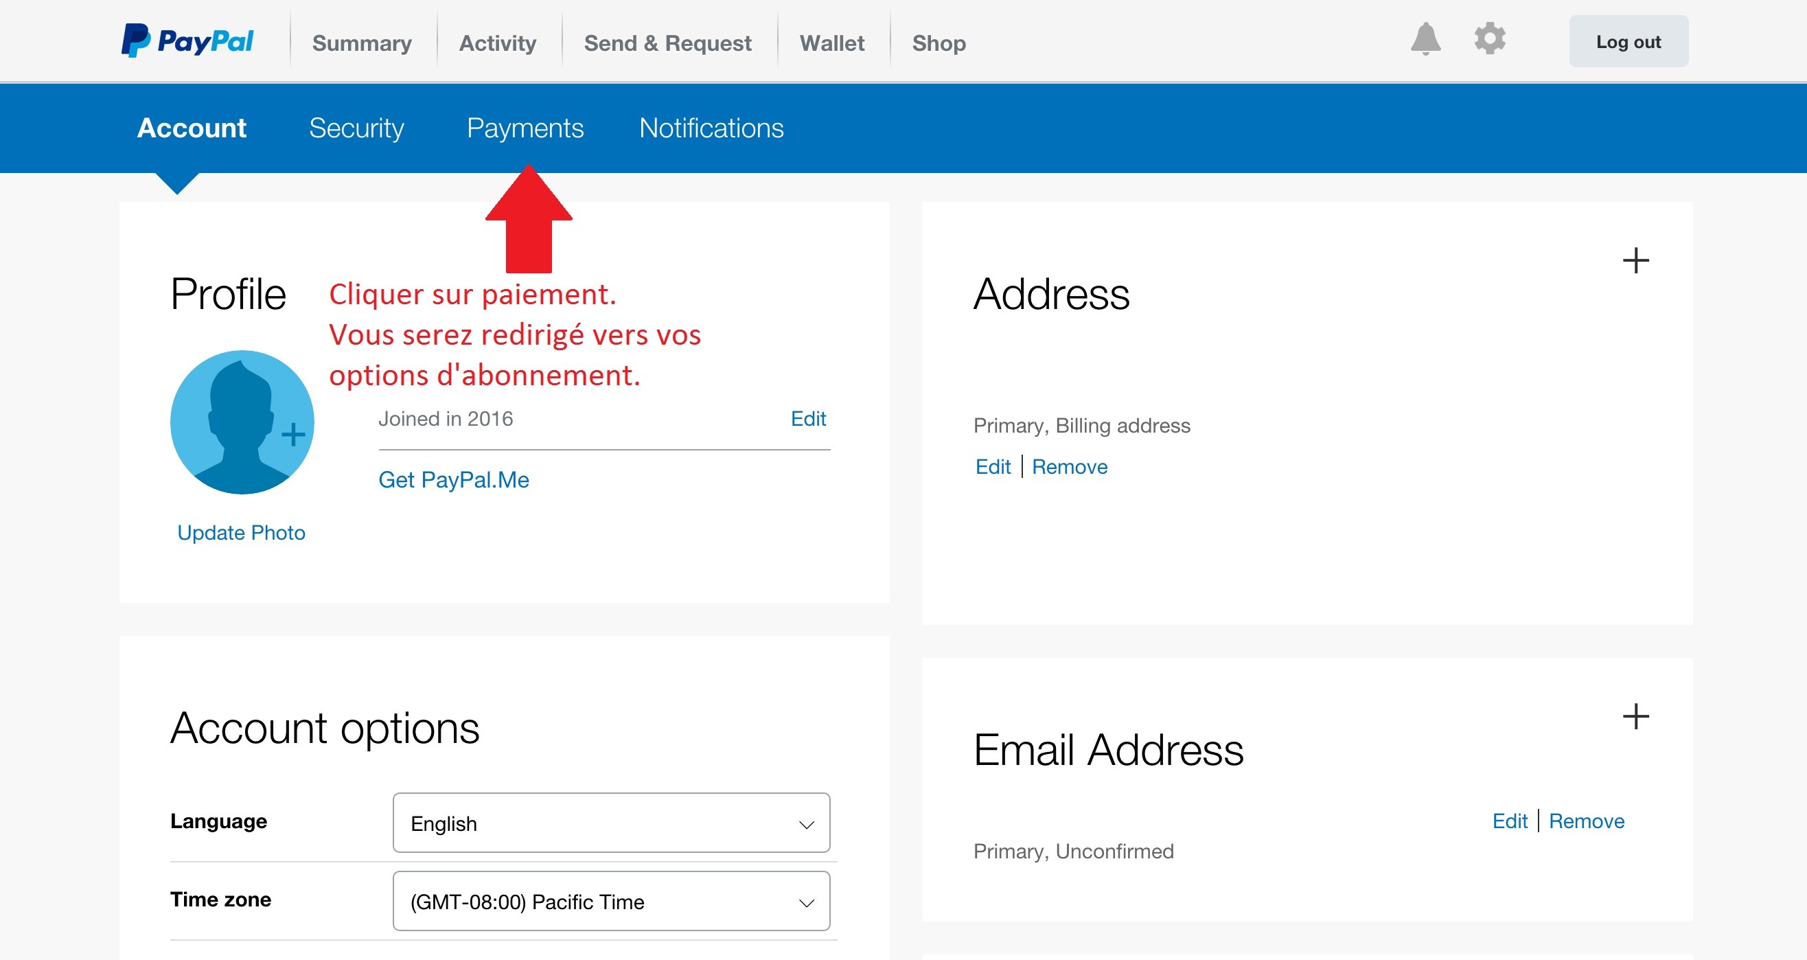This screenshot has width=1807, height=960.
Task: Click the 'Primary, Unconfirmed' text
Action: tap(1073, 852)
